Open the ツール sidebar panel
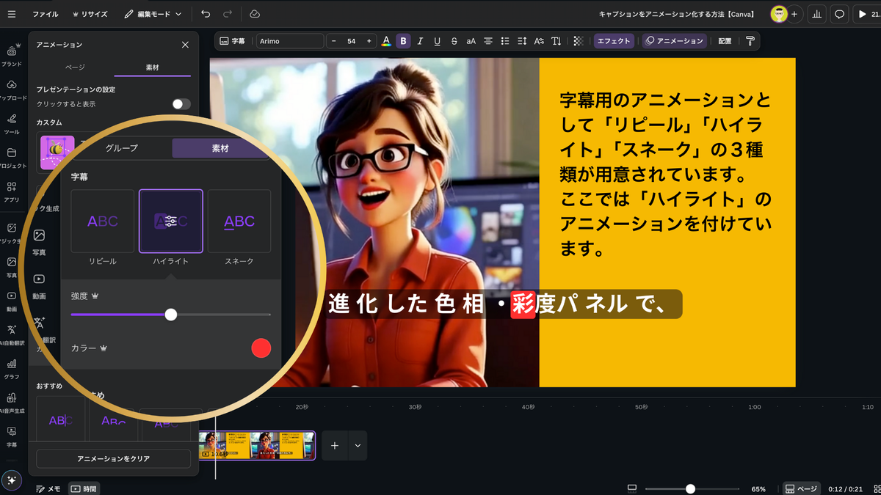Viewport: 881px width, 495px height. click(12, 122)
